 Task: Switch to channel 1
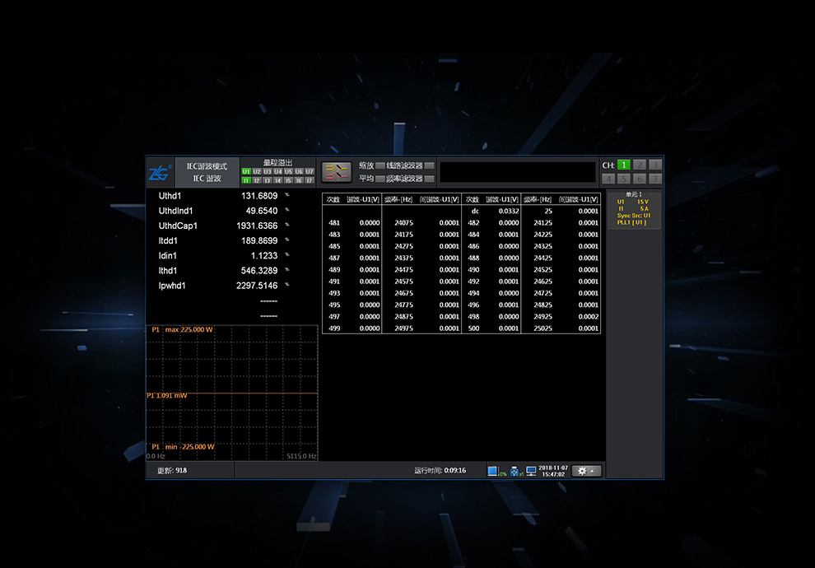click(624, 165)
